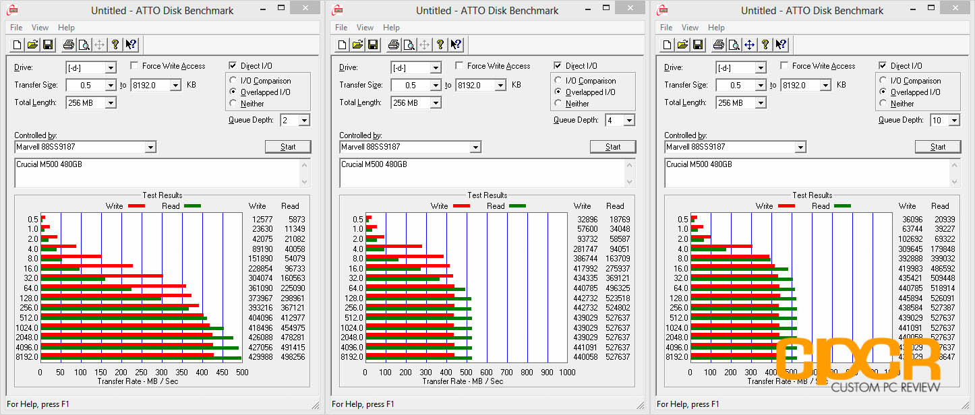
Task: Activate Context Help arrow icon in right window
Action: tap(781, 44)
